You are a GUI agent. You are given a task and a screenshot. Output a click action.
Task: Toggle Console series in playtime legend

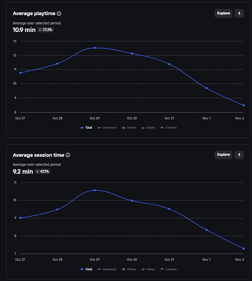168,128
